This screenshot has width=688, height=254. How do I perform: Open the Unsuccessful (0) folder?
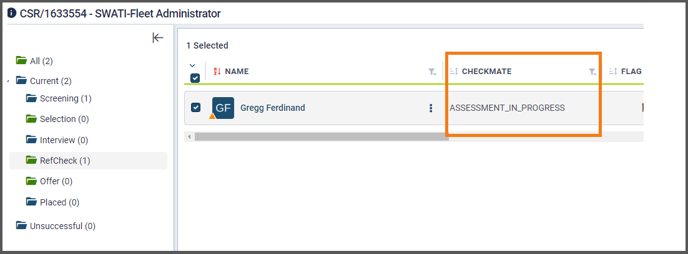click(x=56, y=226)
